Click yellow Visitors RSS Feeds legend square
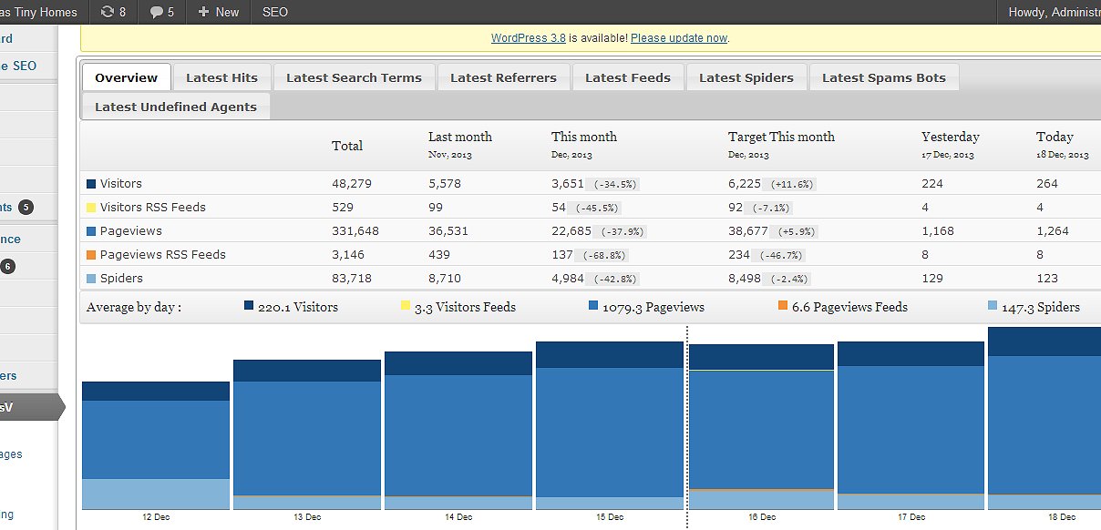The height and width of the screenshot is (530, 1101). 91,208
